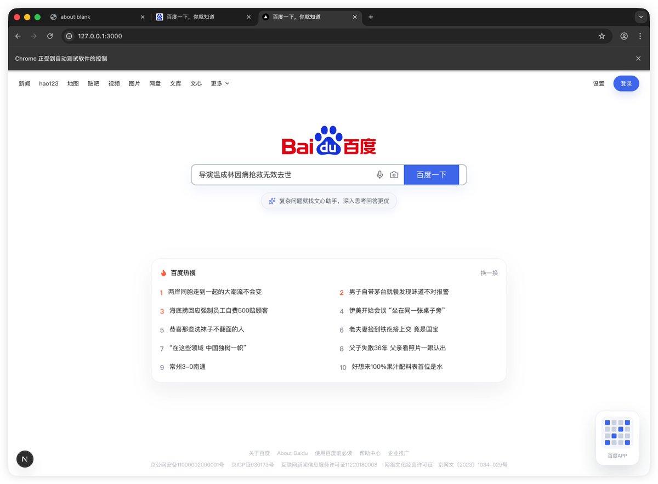Click the 百度一下 search button

432,175
